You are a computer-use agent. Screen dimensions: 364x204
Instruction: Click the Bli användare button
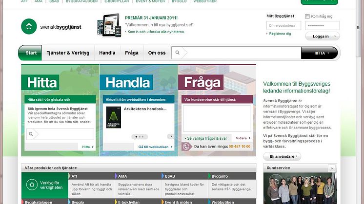click(282, 156)
